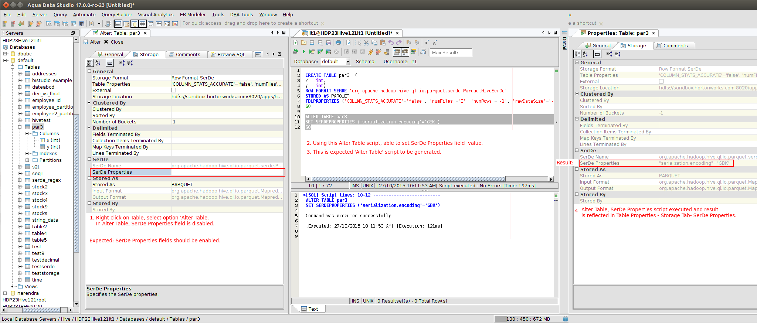The height and width of the screenshot is (324, 757).
Task: Click the Save disk icon next to Alter
Action: pyautogui.click(x=86, y=42)
